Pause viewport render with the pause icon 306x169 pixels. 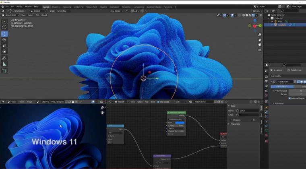pyautogui.click(x=261, y=15)
